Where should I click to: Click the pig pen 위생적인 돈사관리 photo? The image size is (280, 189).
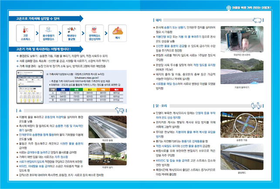(x=242, y=39)
